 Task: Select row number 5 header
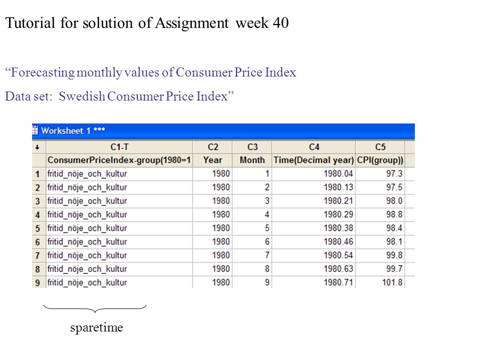point(39,228)
